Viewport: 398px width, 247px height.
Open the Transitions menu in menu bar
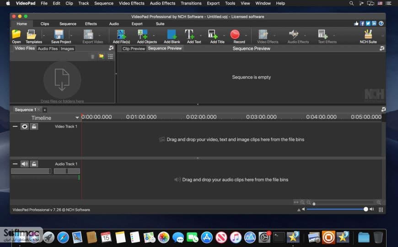pos(191,3)
